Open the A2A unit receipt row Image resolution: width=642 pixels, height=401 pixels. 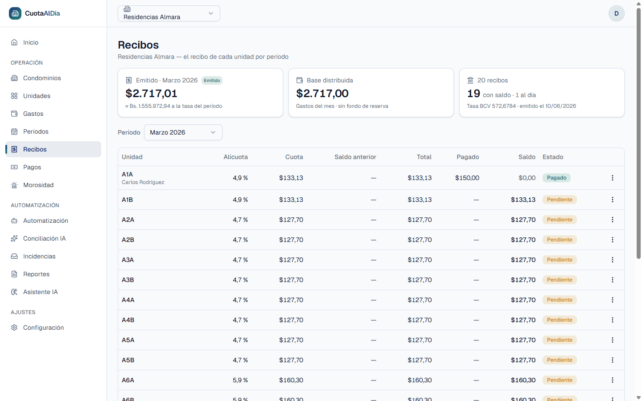pos(371,220)
